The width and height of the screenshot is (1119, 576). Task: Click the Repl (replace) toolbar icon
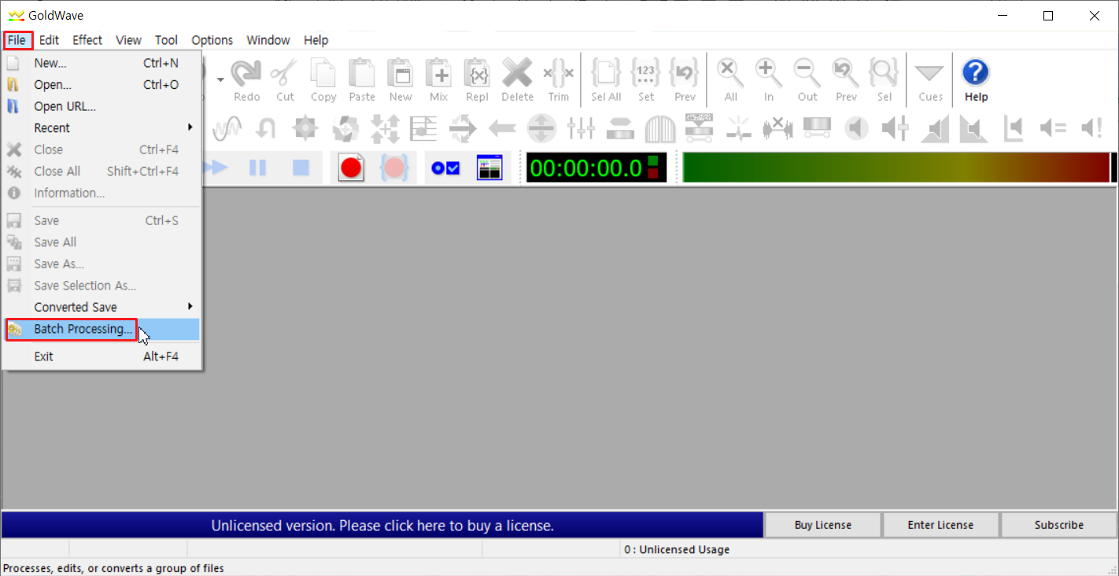pos(477,79)
